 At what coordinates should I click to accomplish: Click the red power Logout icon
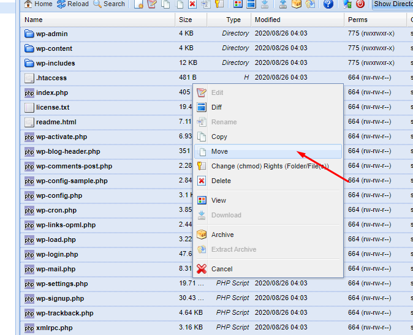(x=360, y=4)
